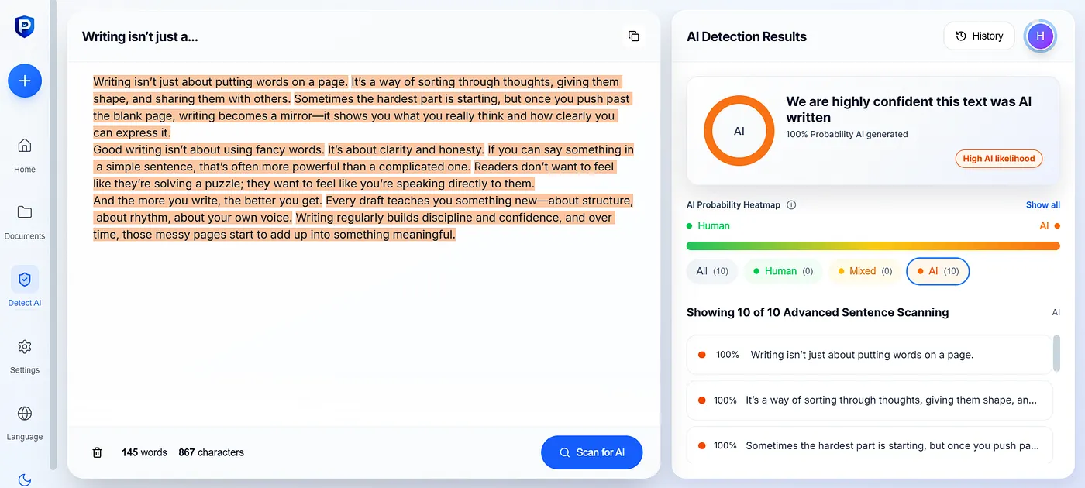Image resolution: width=1085 pixels, height=488 pixels.
Task: Delete text with trash icon
Action: pos(97,452)
